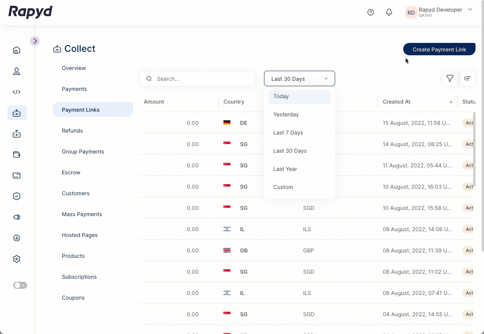
Task: Open the Wallets icon in the sidebar
Action: pos(17,155)
